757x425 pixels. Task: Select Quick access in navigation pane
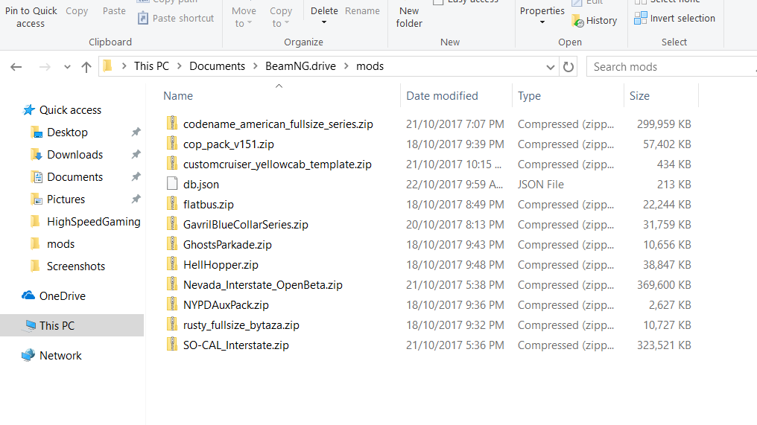(x=70, y=110)
